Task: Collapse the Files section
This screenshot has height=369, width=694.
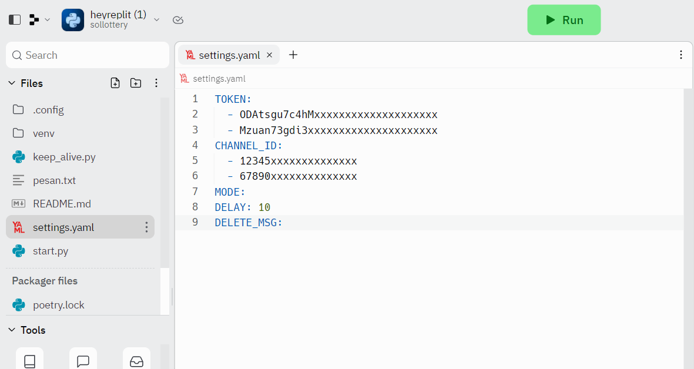Action: [x=13, y=83]
